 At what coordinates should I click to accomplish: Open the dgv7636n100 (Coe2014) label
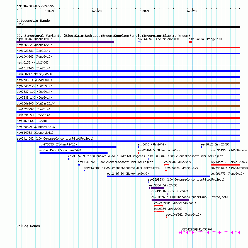34,86
